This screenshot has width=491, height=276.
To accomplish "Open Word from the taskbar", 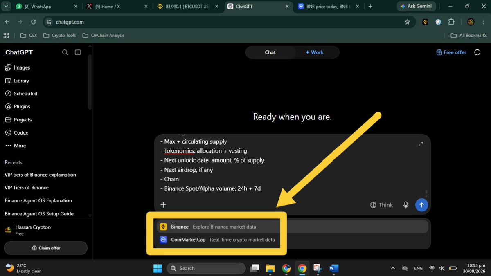I will click(334, 268).
